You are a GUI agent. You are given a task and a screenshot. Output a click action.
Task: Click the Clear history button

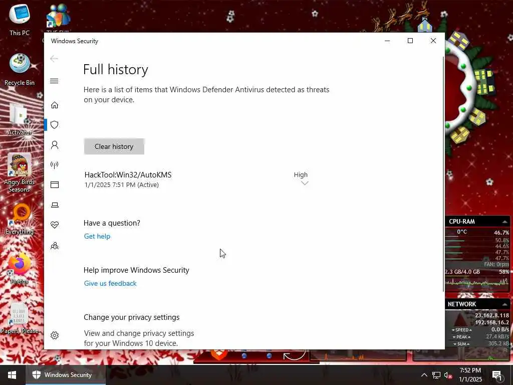coord(114,146)
